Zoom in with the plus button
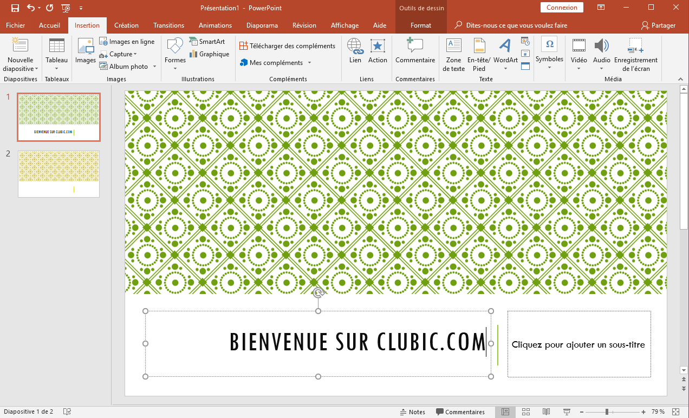Image resolution: width=689 pixels, height=418 pixels. (x=643, y=412)
